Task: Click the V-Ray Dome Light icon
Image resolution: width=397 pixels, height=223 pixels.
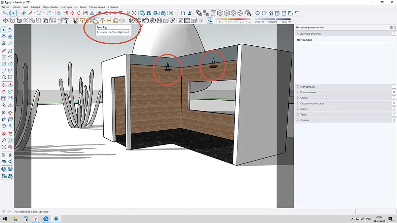Action: click(x=115, y=20)
